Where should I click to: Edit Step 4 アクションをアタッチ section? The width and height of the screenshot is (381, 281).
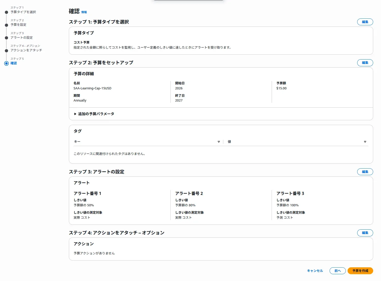(365, 233)
